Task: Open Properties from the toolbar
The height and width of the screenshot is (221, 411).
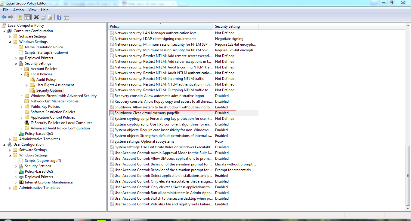Action: tap(43, 17)
